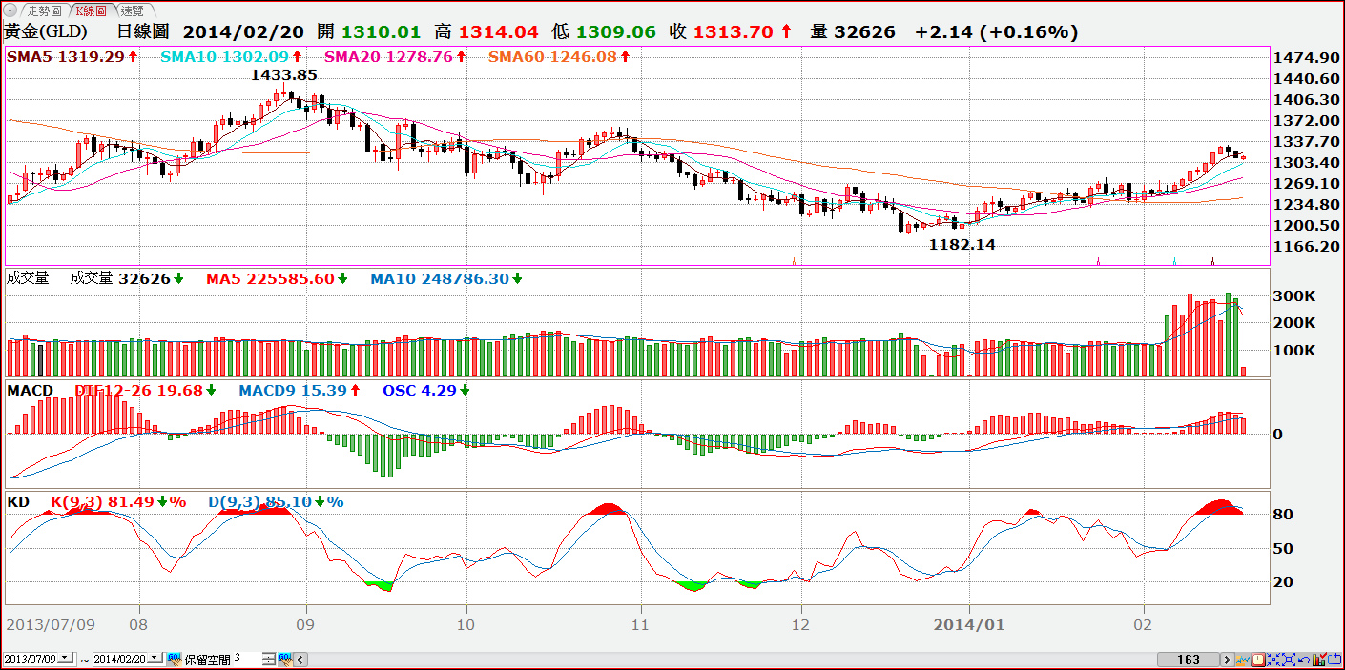Image resolution: width=1345 pixels, height=670 pixels.
Task: Open the start date 2013/07/09 dropdown
Action: (x=66, y=659)
